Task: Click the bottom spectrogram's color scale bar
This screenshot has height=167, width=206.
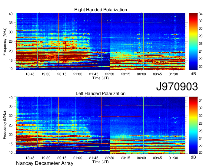Action: (193, 125)
